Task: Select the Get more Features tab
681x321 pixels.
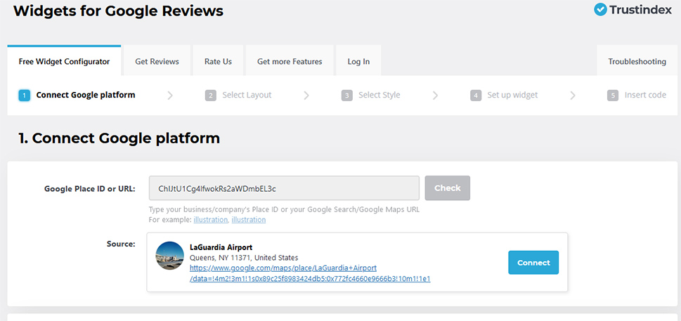Action: coord(290,62)
